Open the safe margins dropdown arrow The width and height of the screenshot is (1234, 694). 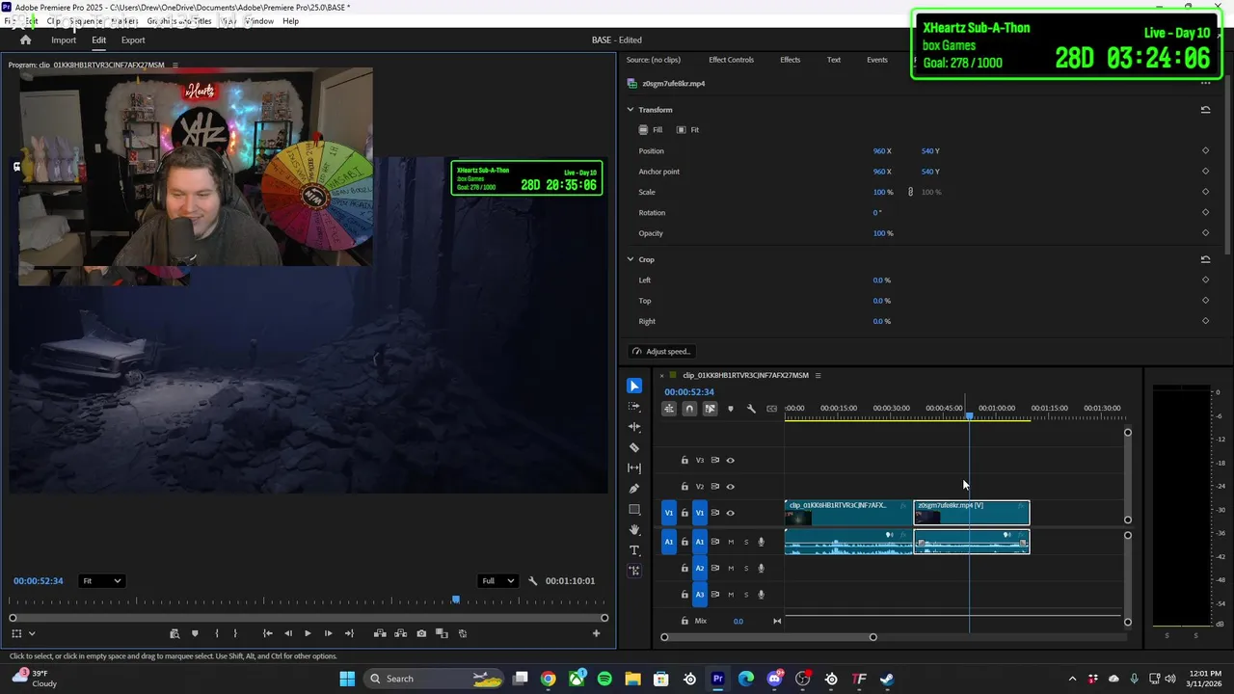(x=32, y=633)
